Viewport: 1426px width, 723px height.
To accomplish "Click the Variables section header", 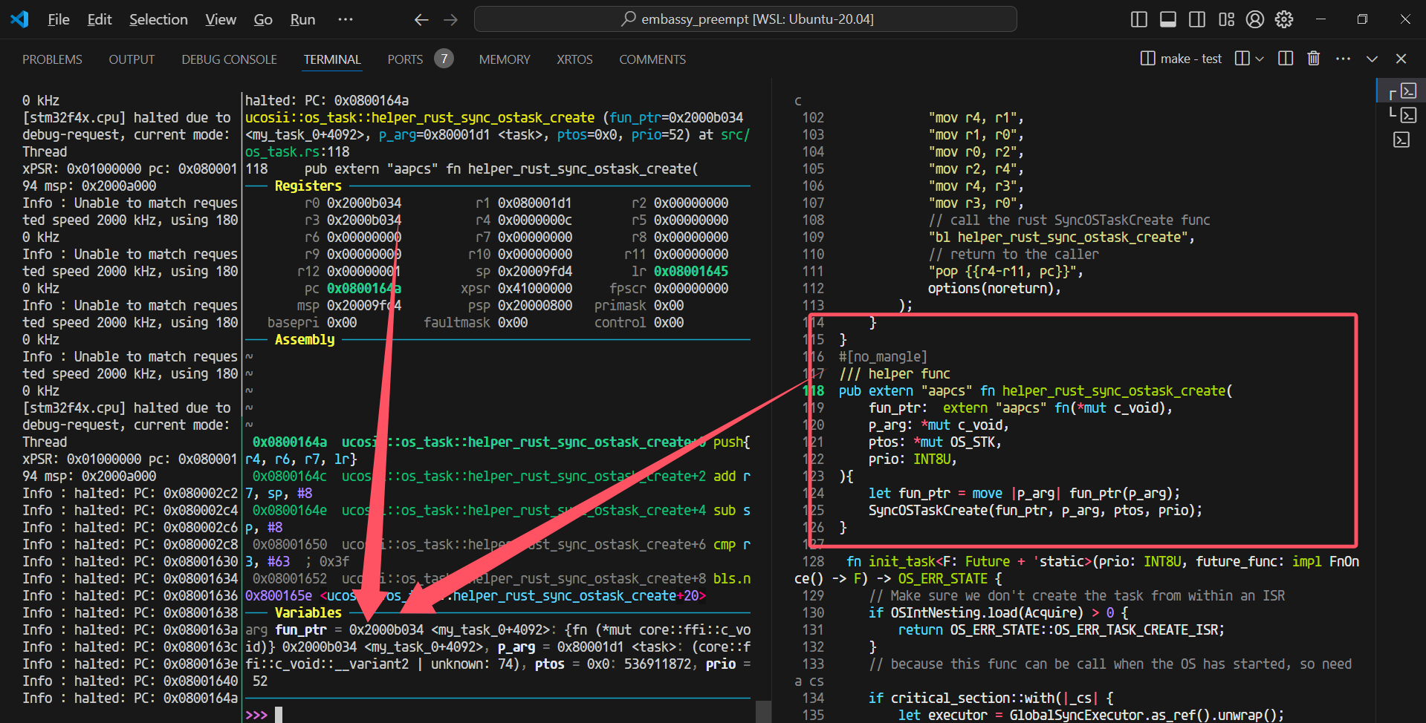I will coord(308,612).
